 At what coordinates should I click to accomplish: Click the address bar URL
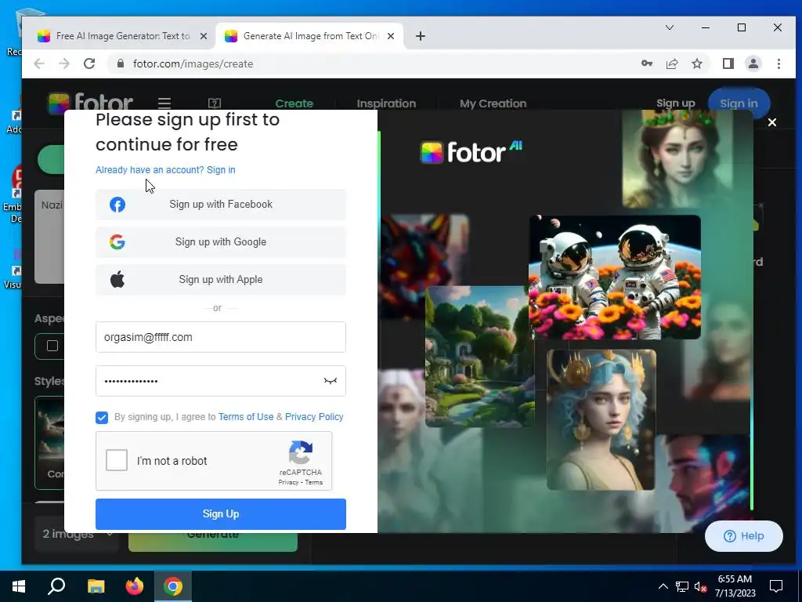coord(193,63)
